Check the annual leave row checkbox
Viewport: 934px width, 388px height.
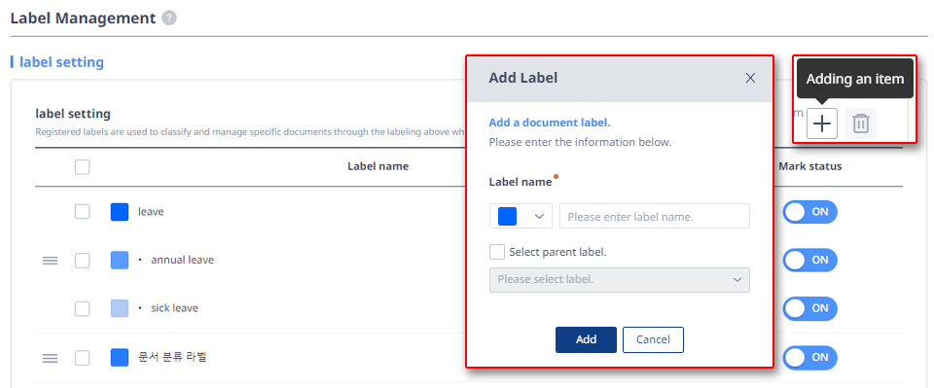click(x=82, y=260)
